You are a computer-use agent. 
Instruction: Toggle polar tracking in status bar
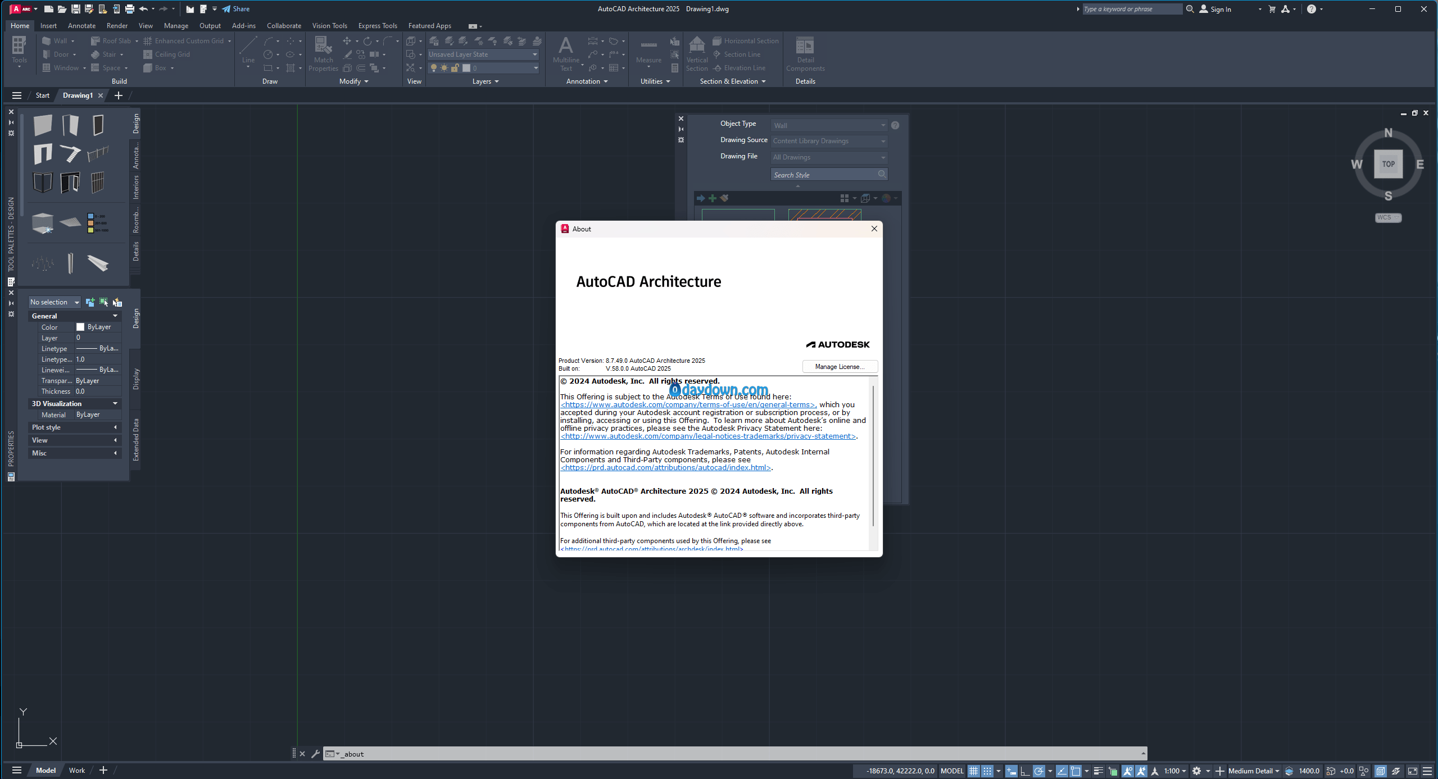[x=1039, y=771]
